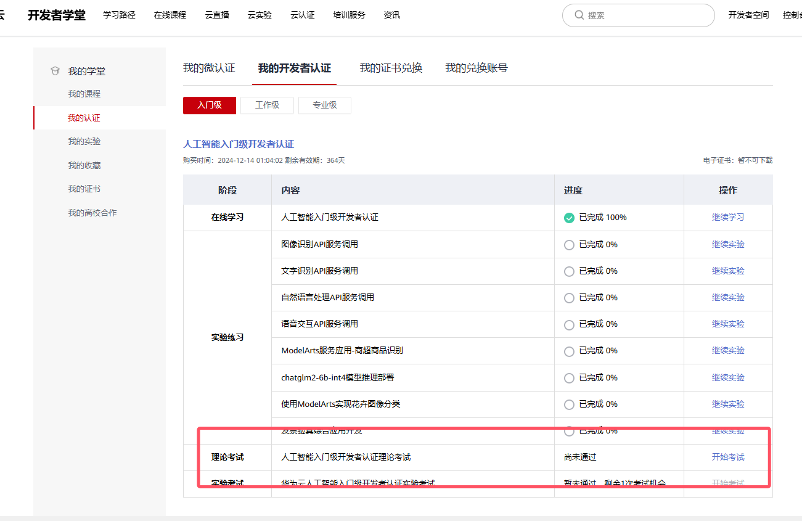Click the search magnifier icon
Image resolution: width=802 pixels, height=521 pixels.
579,15
